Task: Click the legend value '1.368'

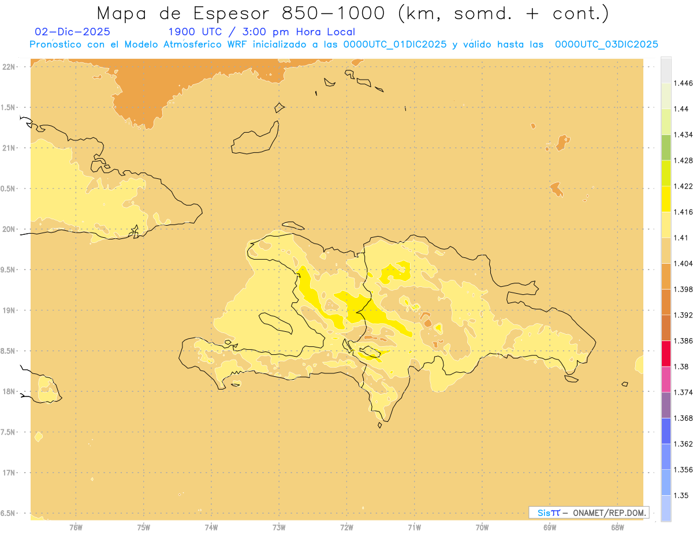Action: click(683, 418)
